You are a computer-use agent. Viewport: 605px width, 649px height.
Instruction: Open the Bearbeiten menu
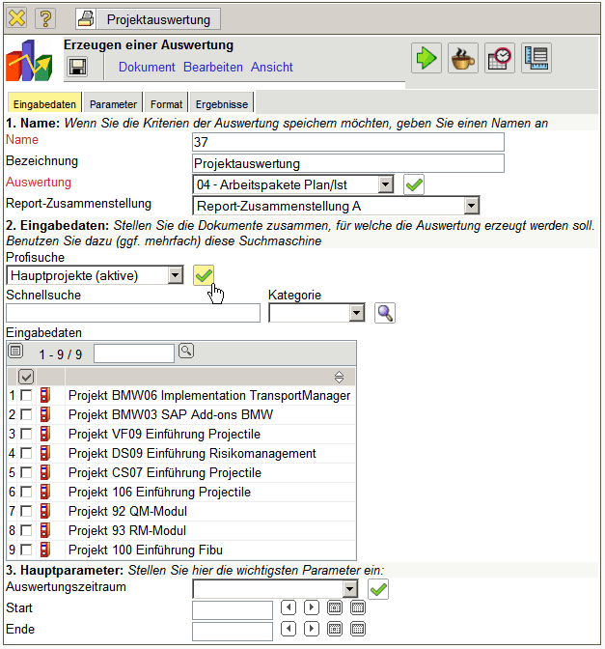[213, 67]
